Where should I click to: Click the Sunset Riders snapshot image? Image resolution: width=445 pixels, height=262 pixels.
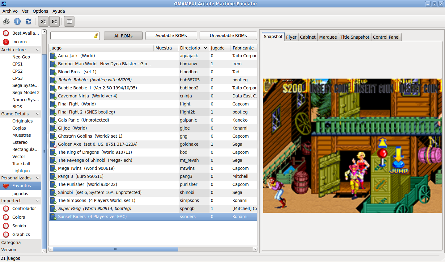click(352, 146)
